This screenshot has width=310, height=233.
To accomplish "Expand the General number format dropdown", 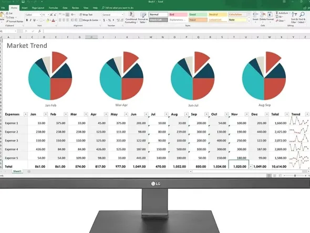I will 122,15.
